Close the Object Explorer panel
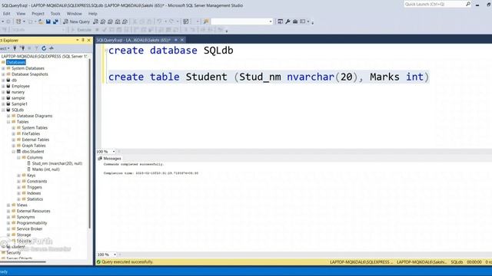The height and width of the screenshot is (276, 492). pos(89,40)
